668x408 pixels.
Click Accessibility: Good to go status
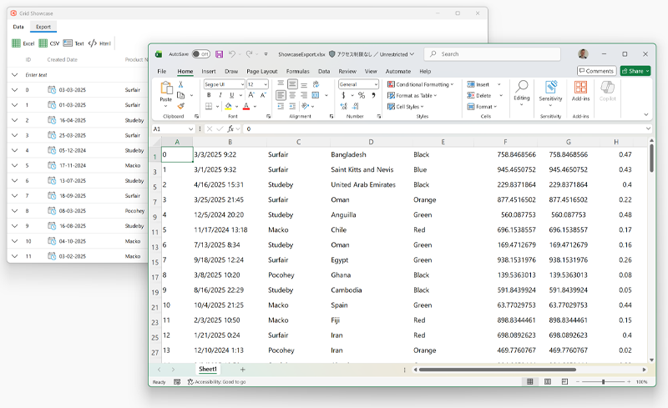point(216,381)
